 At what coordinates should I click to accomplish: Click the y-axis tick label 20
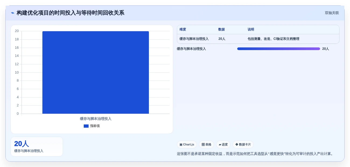17,31
